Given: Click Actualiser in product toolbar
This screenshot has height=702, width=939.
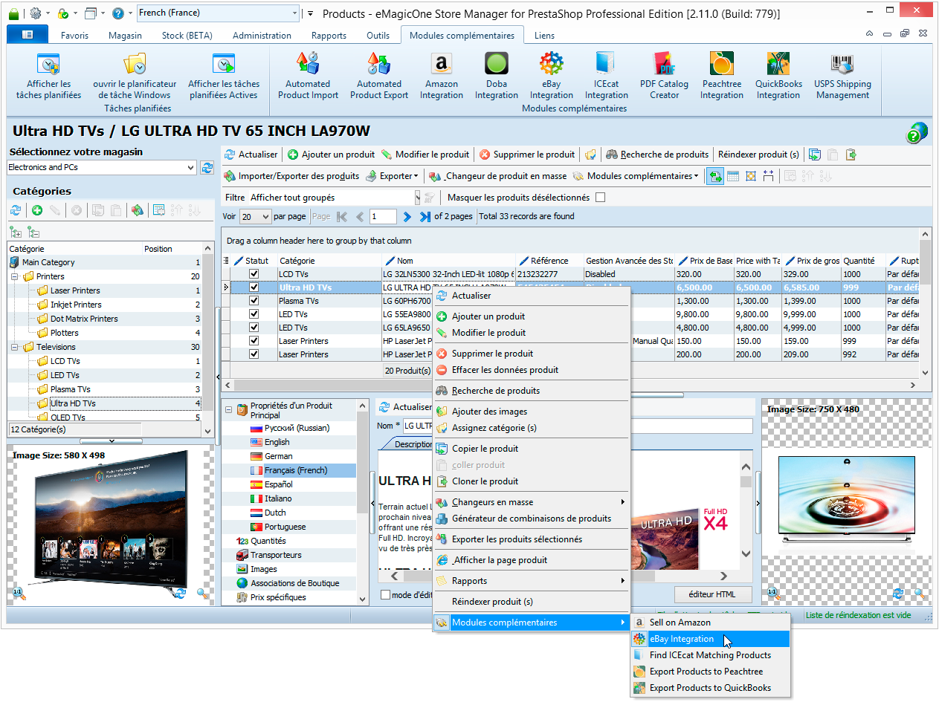Looking at the screenshot, I should pos(251,155).
